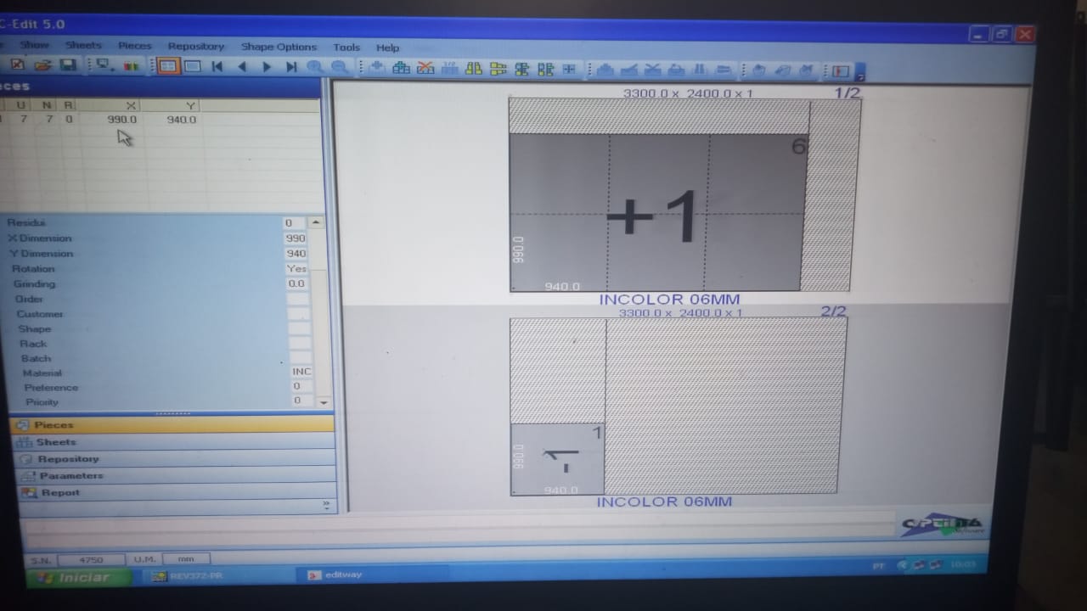Open the toolbar overflow options arrow
The image size is (1087, 611).
pos(859,72)
